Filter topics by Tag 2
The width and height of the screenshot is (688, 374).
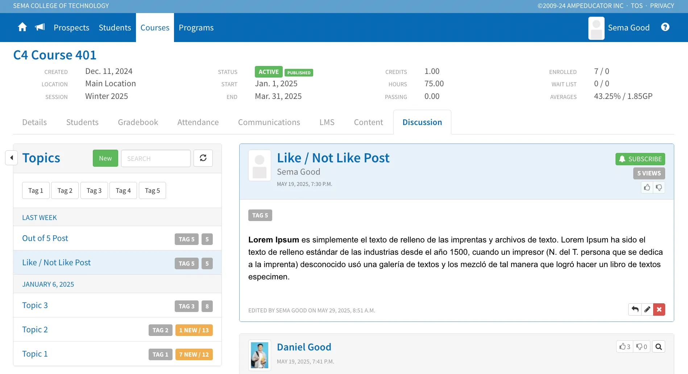point(65,190)
